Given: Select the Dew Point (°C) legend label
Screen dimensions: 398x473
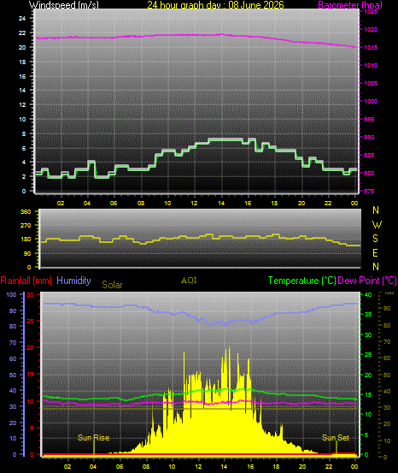Looking at the screenshot, I should [367, 281].
